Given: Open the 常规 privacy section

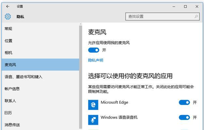Looking at the screenshot, I should [40, 29].
